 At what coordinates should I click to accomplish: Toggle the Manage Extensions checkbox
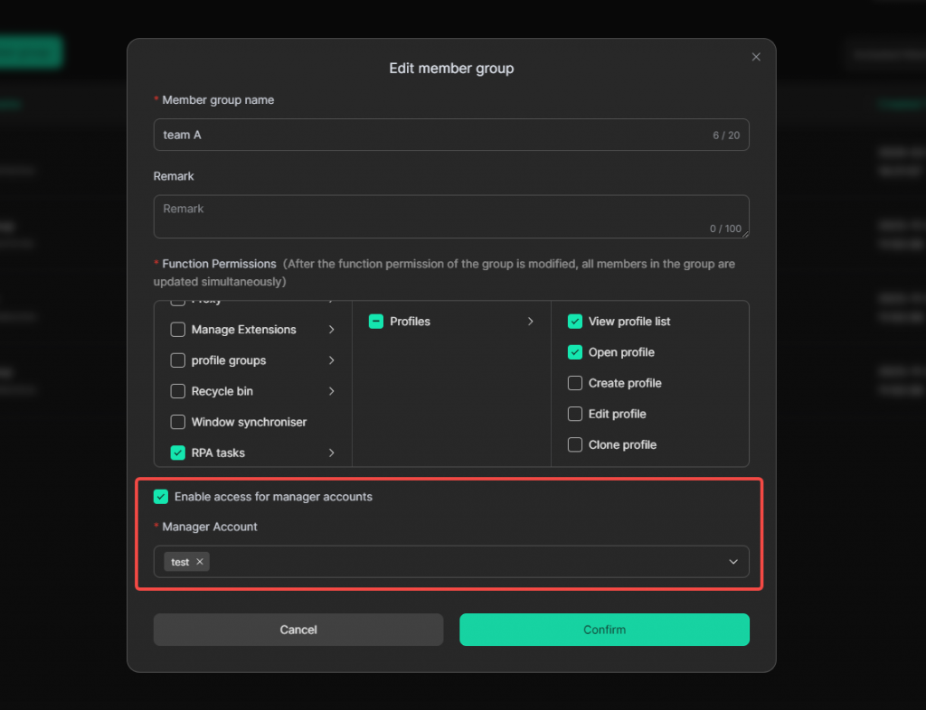click(178, 330)
